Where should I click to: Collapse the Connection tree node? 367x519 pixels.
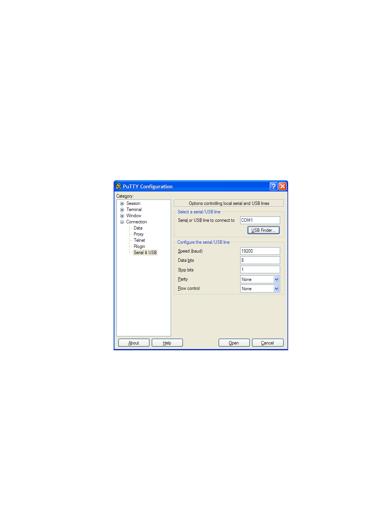(x=122, y=222)
